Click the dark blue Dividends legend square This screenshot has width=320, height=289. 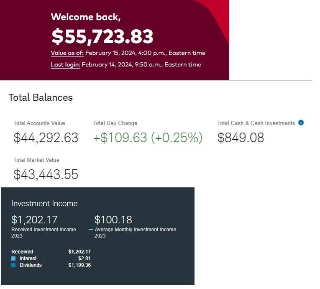coord(14,265)
